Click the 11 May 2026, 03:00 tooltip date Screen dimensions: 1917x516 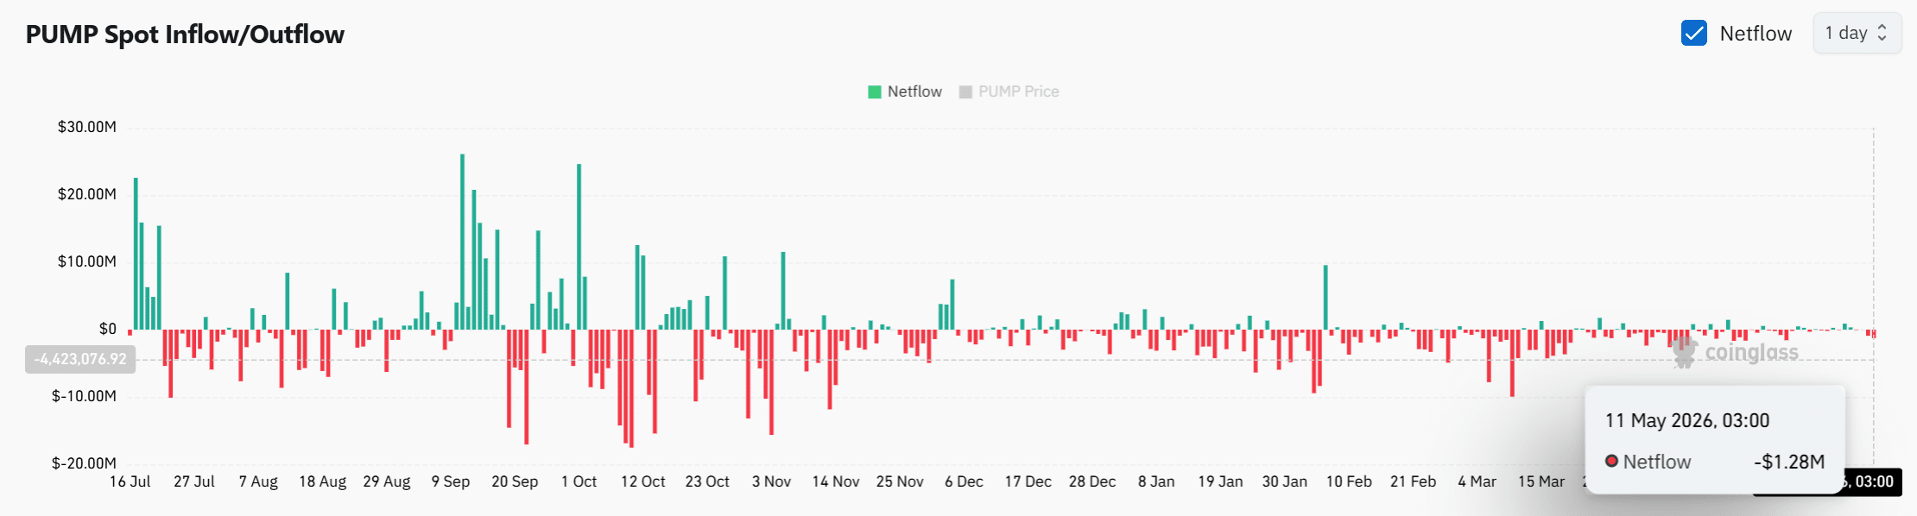1687,421
